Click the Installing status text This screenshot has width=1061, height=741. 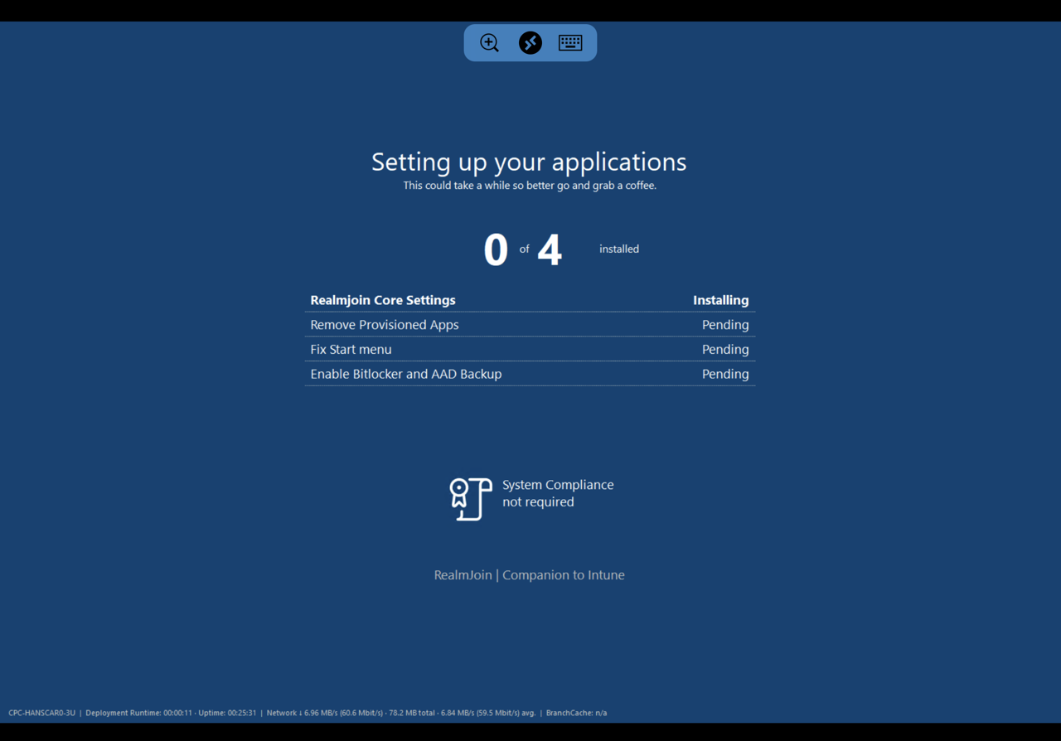click(x=721, y=300)
